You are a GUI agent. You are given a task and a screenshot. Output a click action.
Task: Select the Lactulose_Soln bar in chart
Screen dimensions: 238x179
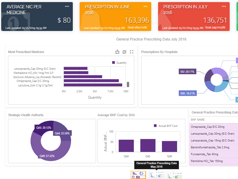93,85
